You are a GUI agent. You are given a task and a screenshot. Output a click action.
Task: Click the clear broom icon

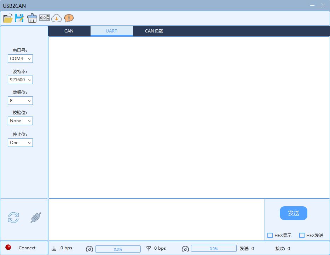tap(32, 18)
